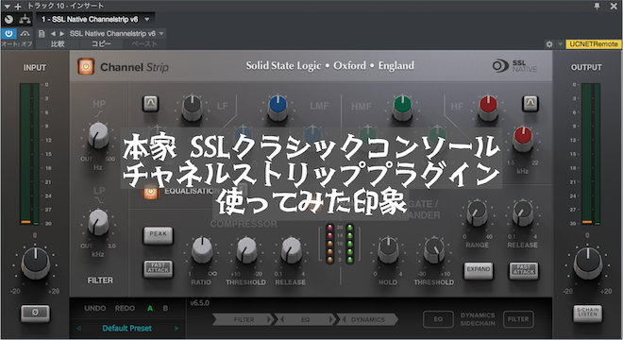Invert phase with the Ø button

pyautogui.click(x=35, y=313)
